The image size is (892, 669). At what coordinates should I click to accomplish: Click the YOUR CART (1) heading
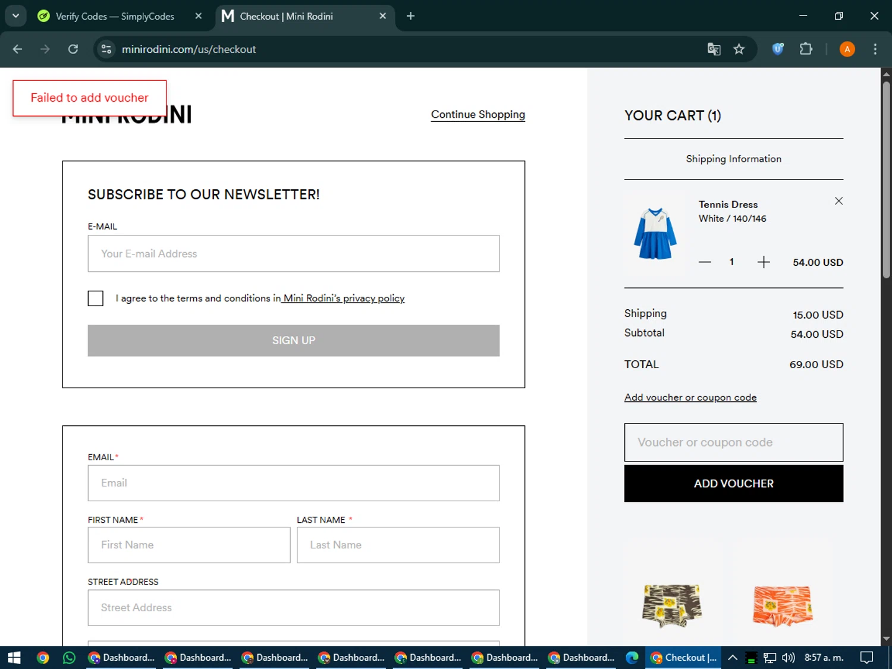coord(673,115)
